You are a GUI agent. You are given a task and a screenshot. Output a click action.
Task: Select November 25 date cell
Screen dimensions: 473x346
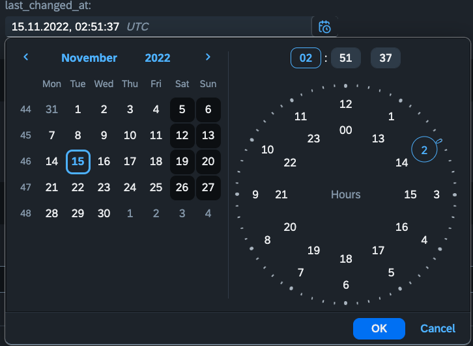pyautogui.click(x=156, y=187)
